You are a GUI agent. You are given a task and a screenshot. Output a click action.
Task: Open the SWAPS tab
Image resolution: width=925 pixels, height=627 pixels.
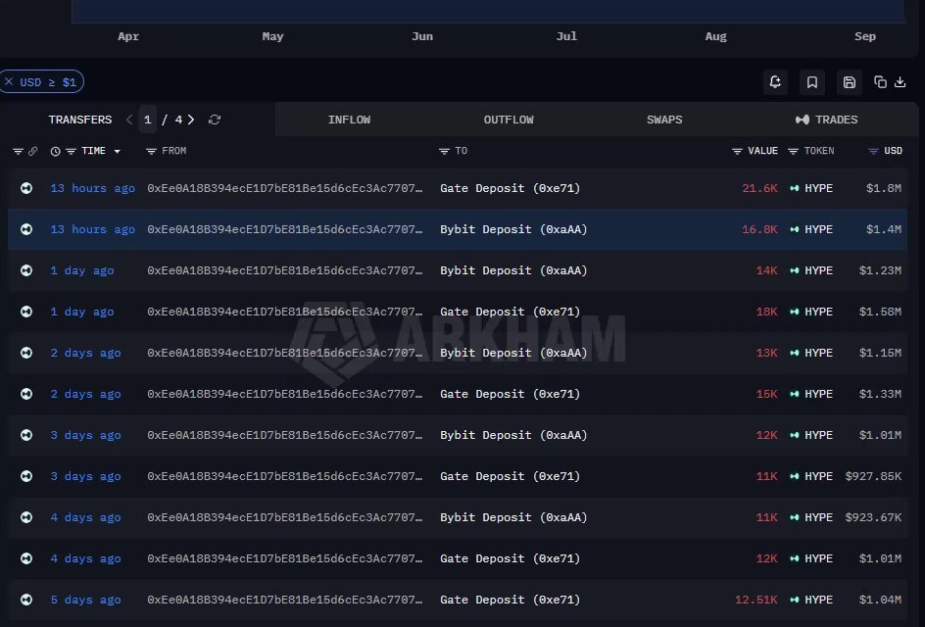(664, 120)
